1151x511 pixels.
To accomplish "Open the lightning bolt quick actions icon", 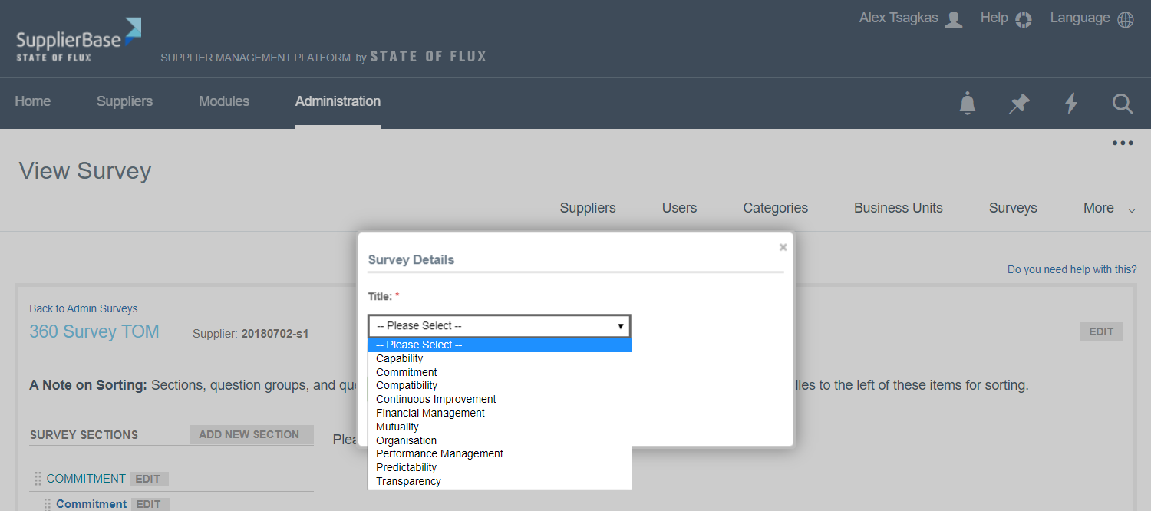I will (1071, 103).
